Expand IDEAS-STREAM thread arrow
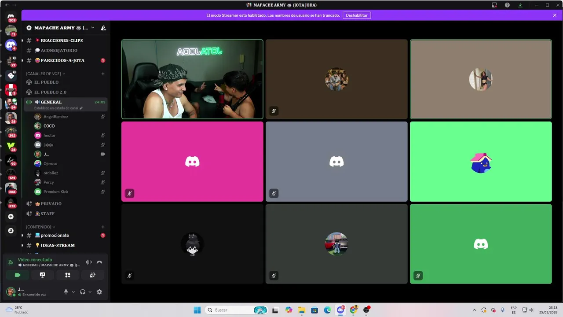Screen dimensions: 563x317 pyautogui.click(x=22, y=245)
